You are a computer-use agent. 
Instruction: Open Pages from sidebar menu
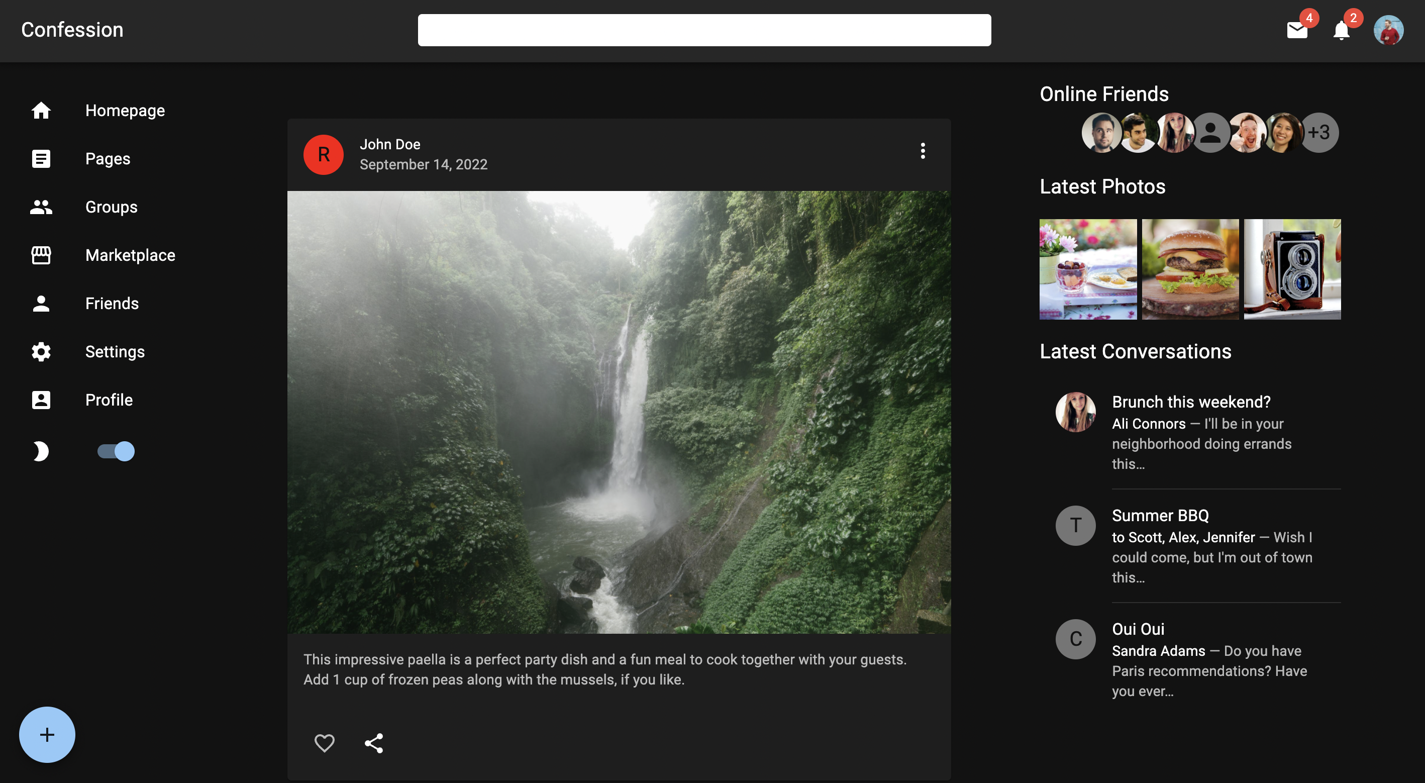pos(108,159)
